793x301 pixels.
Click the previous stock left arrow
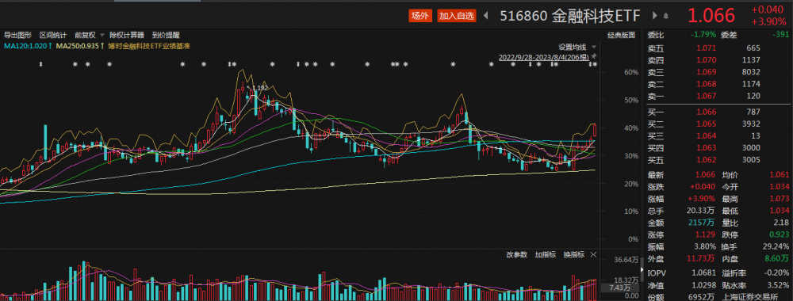point(486,16)
